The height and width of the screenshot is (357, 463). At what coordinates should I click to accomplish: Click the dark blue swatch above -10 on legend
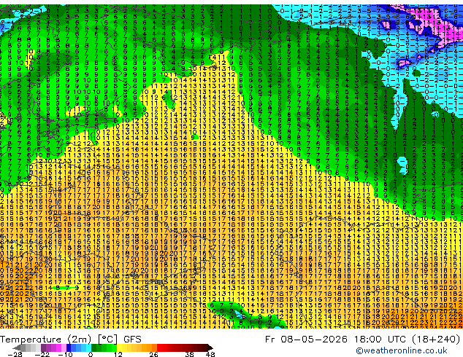pos(69,348)
